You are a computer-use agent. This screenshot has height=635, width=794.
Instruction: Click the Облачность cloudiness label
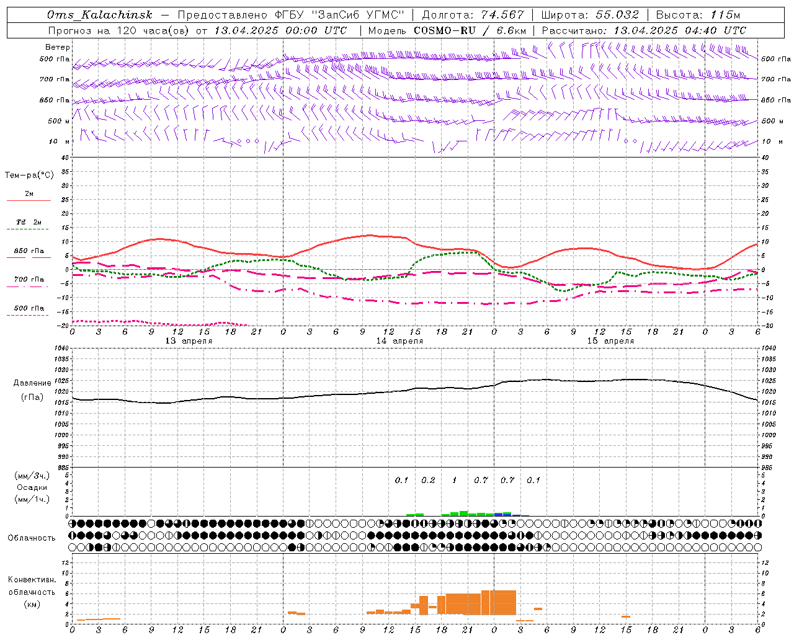(32, 538)
